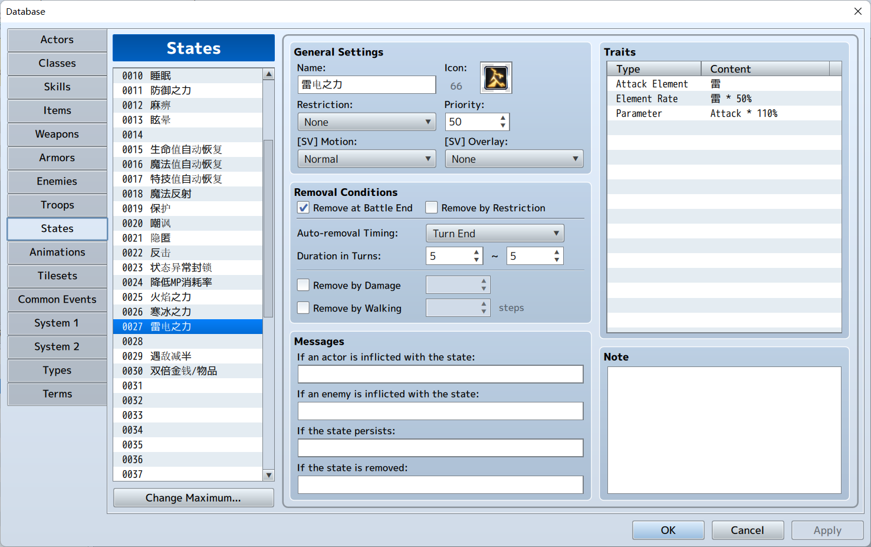Image resolution: width=871 pixels, height=547 pixels.
Task: Click the states list scroll-up arrow
Action: pyautogui.click(x=269, y=74)
